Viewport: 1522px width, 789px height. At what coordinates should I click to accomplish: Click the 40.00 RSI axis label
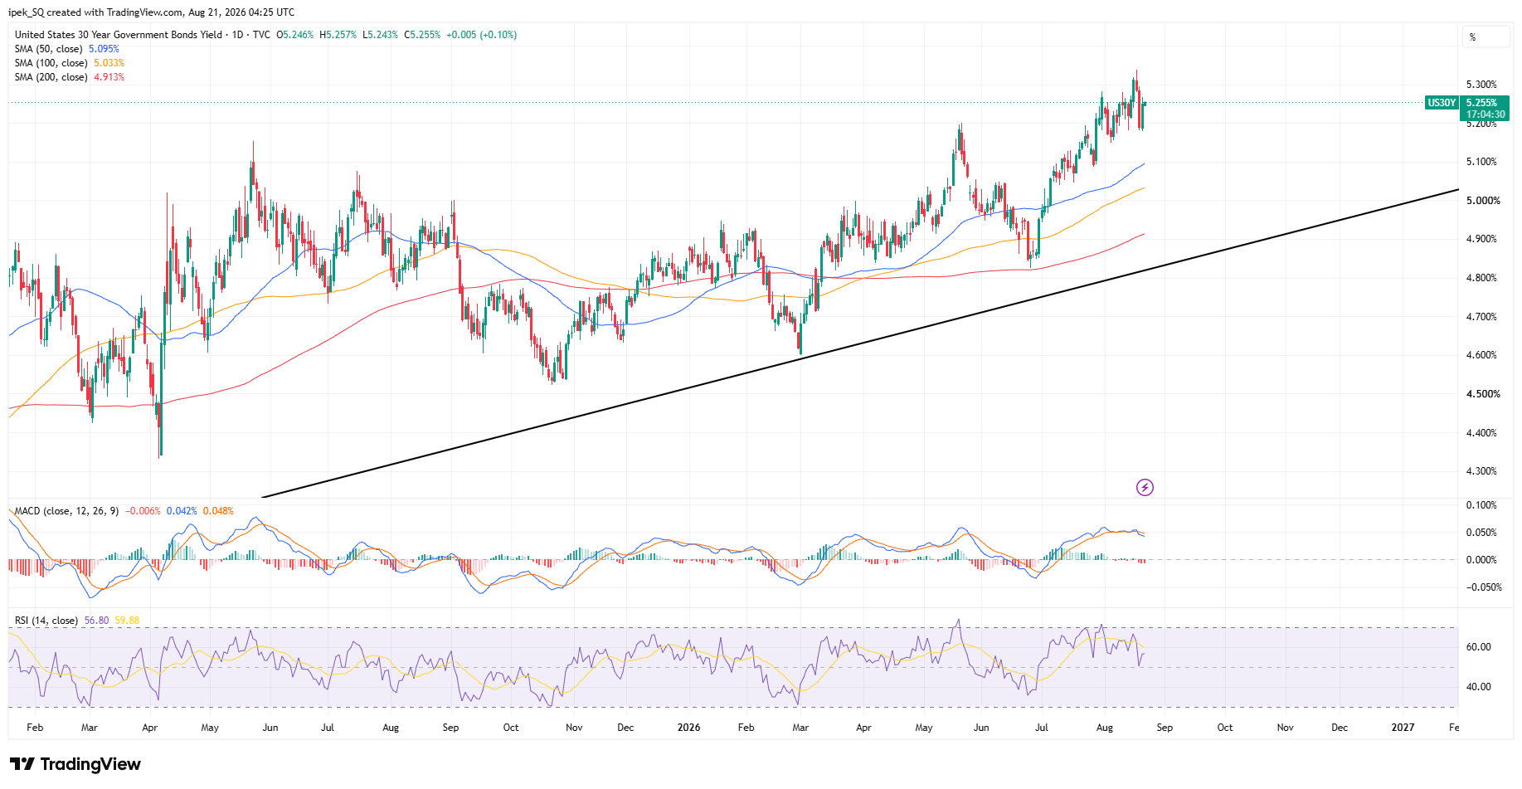pos(1479,687)
